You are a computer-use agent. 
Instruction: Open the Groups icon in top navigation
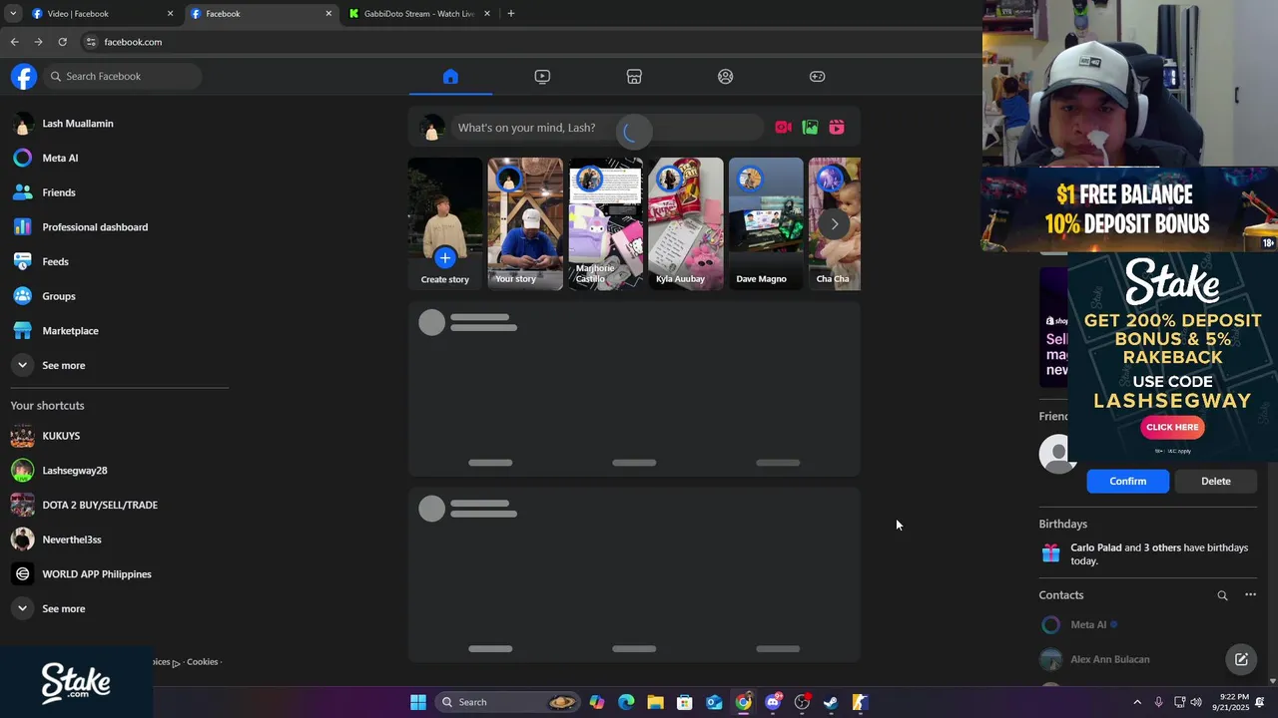point(726,77)
